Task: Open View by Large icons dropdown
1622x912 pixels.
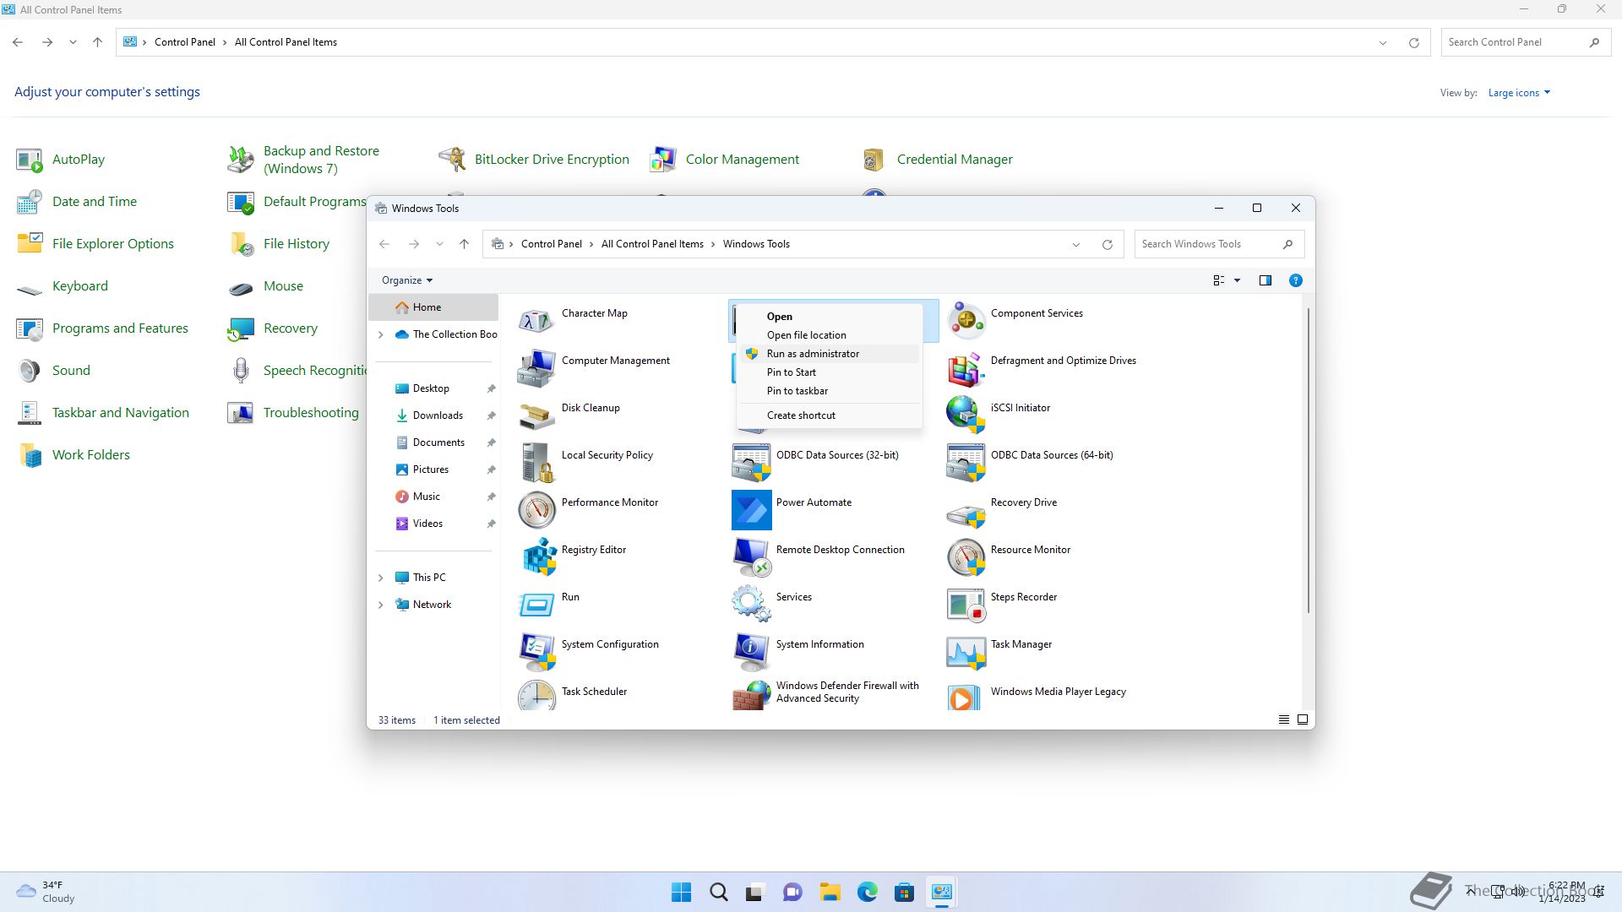Action: [x=1519, y=93]
